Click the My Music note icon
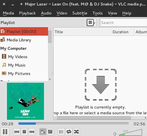The width and height of the screenshot is (147, 136). (x=4, y=65)
